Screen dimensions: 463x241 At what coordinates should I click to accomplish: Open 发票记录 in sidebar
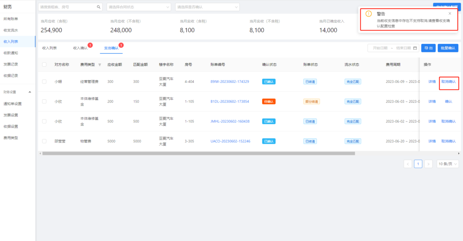(11, 64)
